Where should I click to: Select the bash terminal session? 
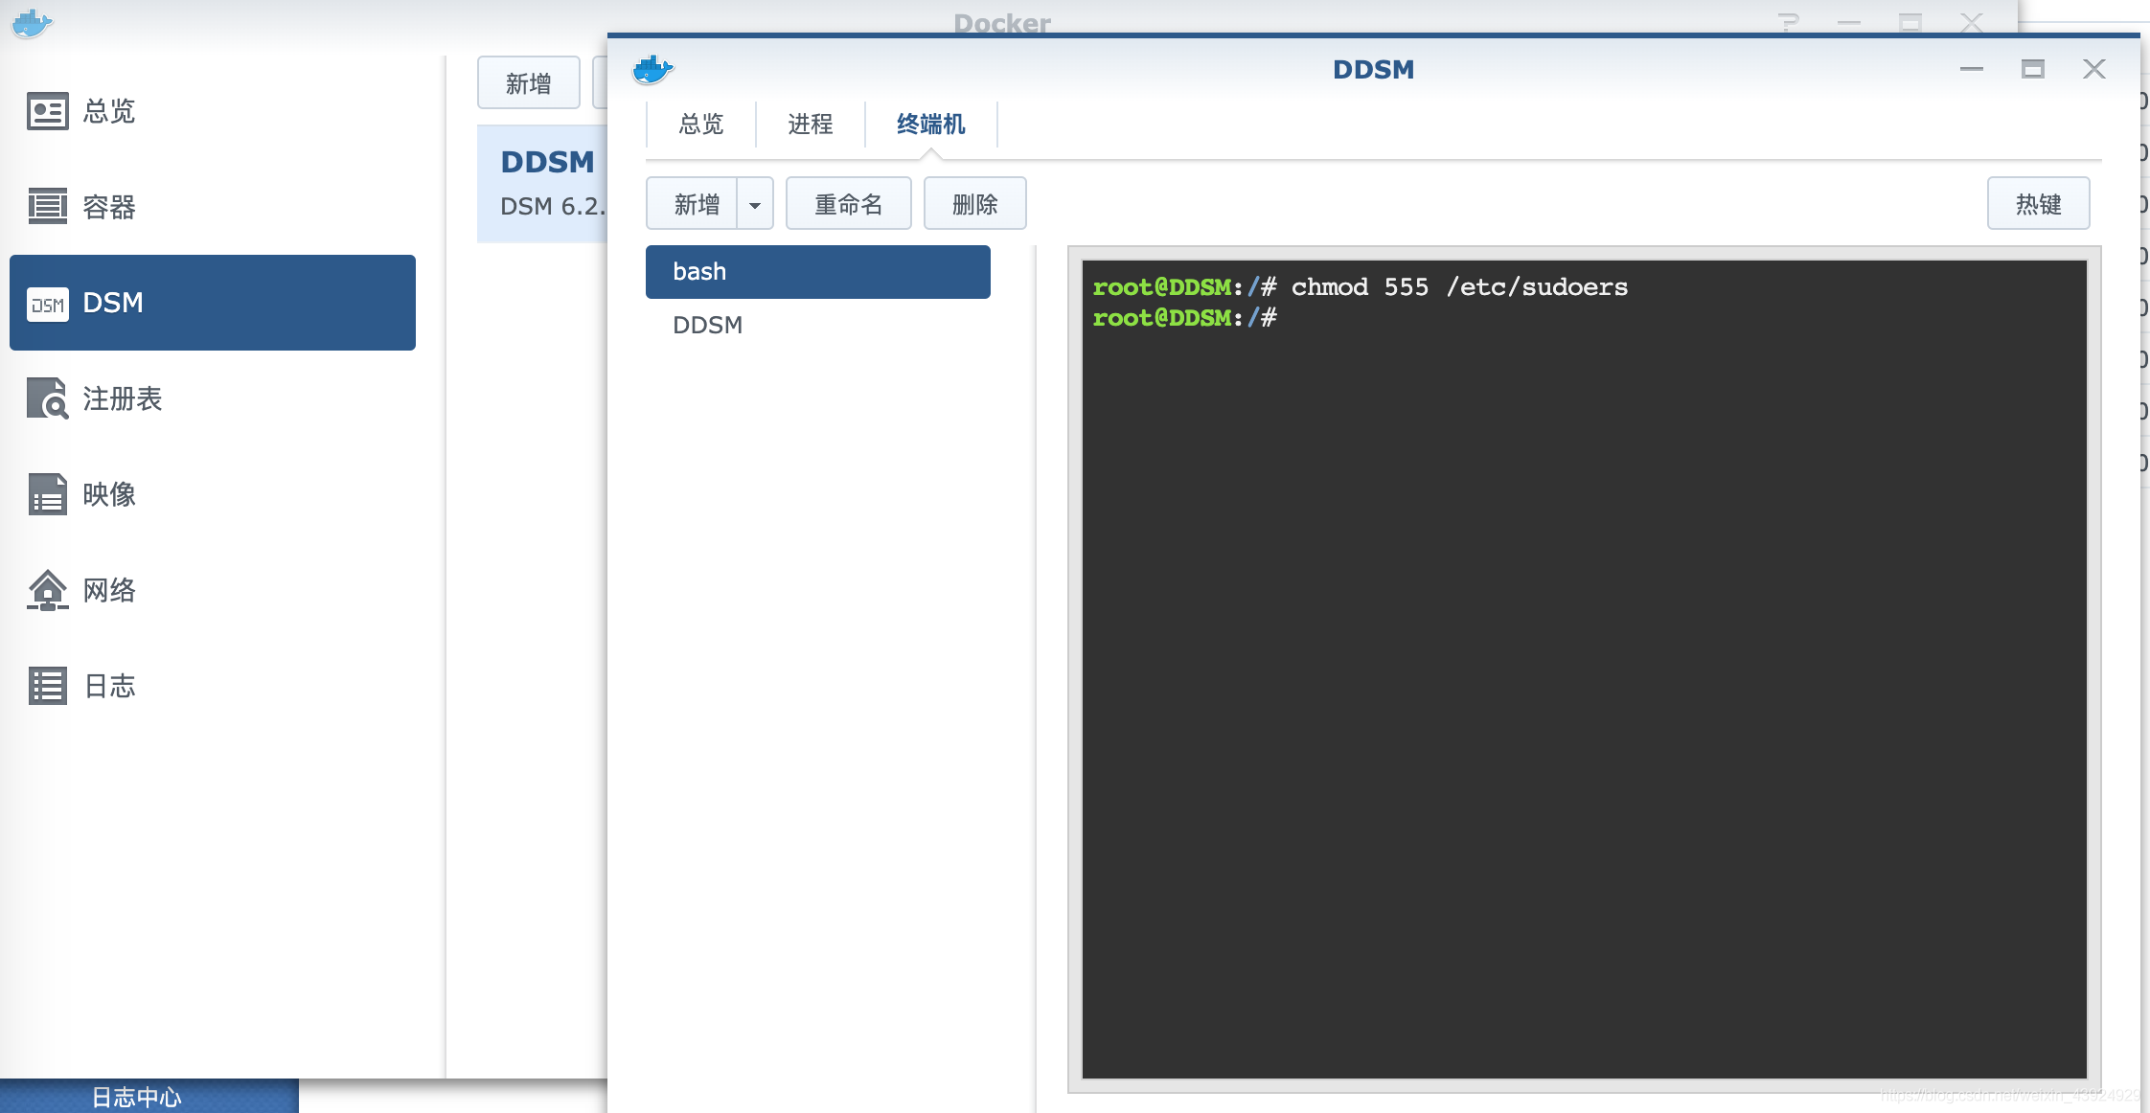pos(817,272)
